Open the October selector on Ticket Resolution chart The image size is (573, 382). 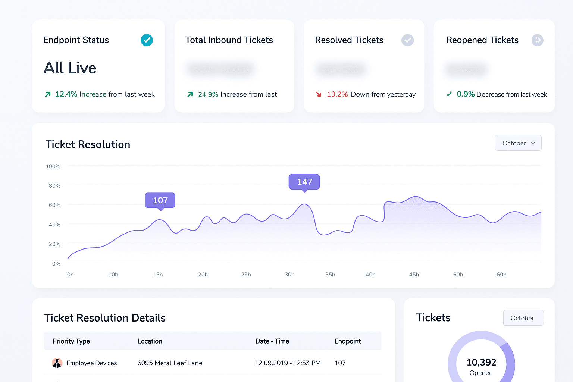tap(518, 143)
